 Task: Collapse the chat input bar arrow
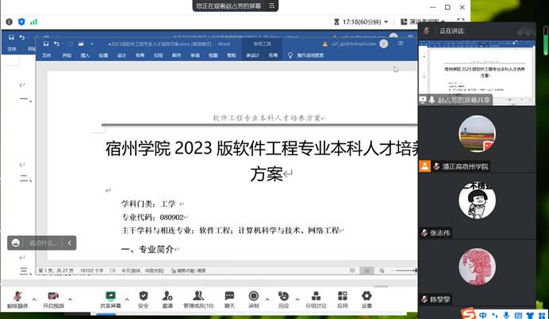click(x=70, y=243)
